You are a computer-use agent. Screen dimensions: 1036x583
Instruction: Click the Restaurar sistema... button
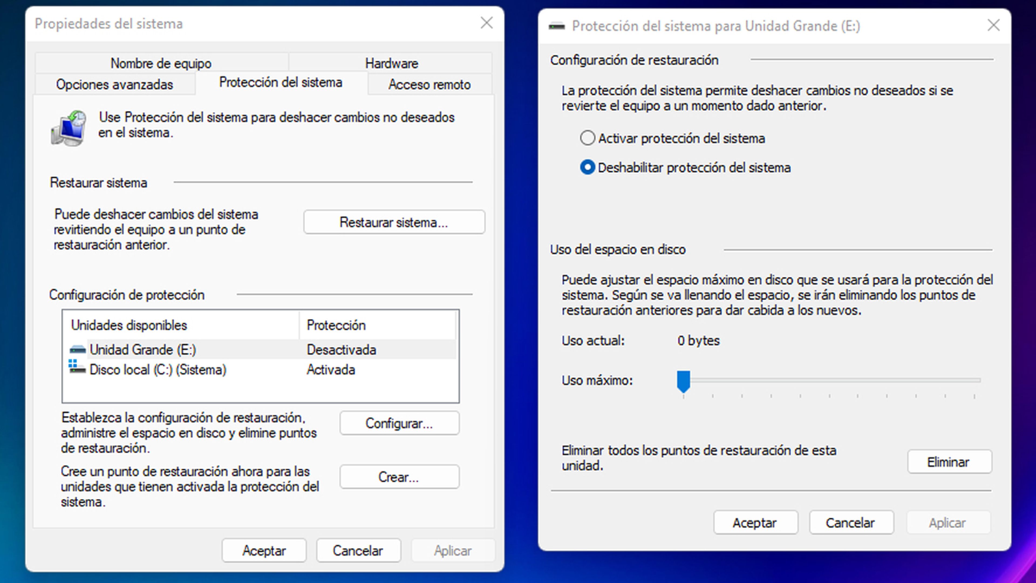click(x=394, y=222)
